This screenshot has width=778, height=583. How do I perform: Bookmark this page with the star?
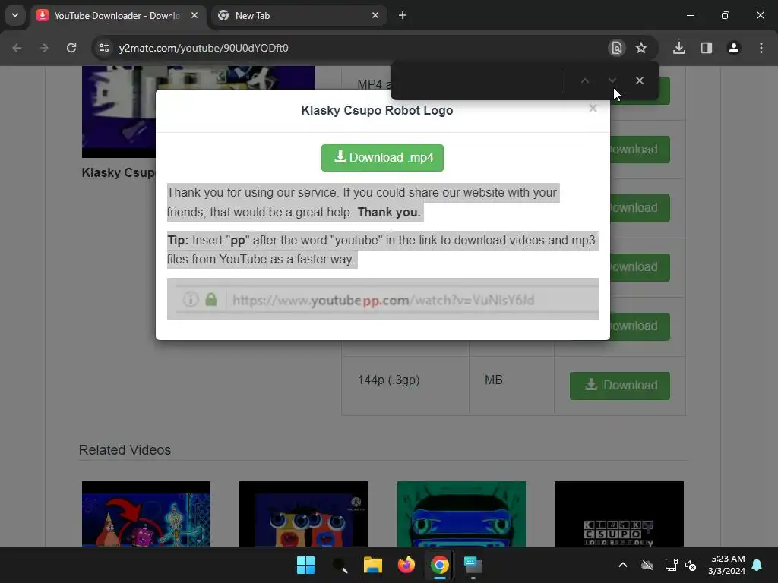tap(641, 48)
